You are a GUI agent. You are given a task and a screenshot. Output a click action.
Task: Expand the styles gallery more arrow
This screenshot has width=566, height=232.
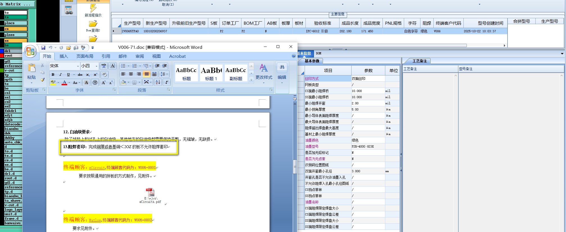click(252, 80)
